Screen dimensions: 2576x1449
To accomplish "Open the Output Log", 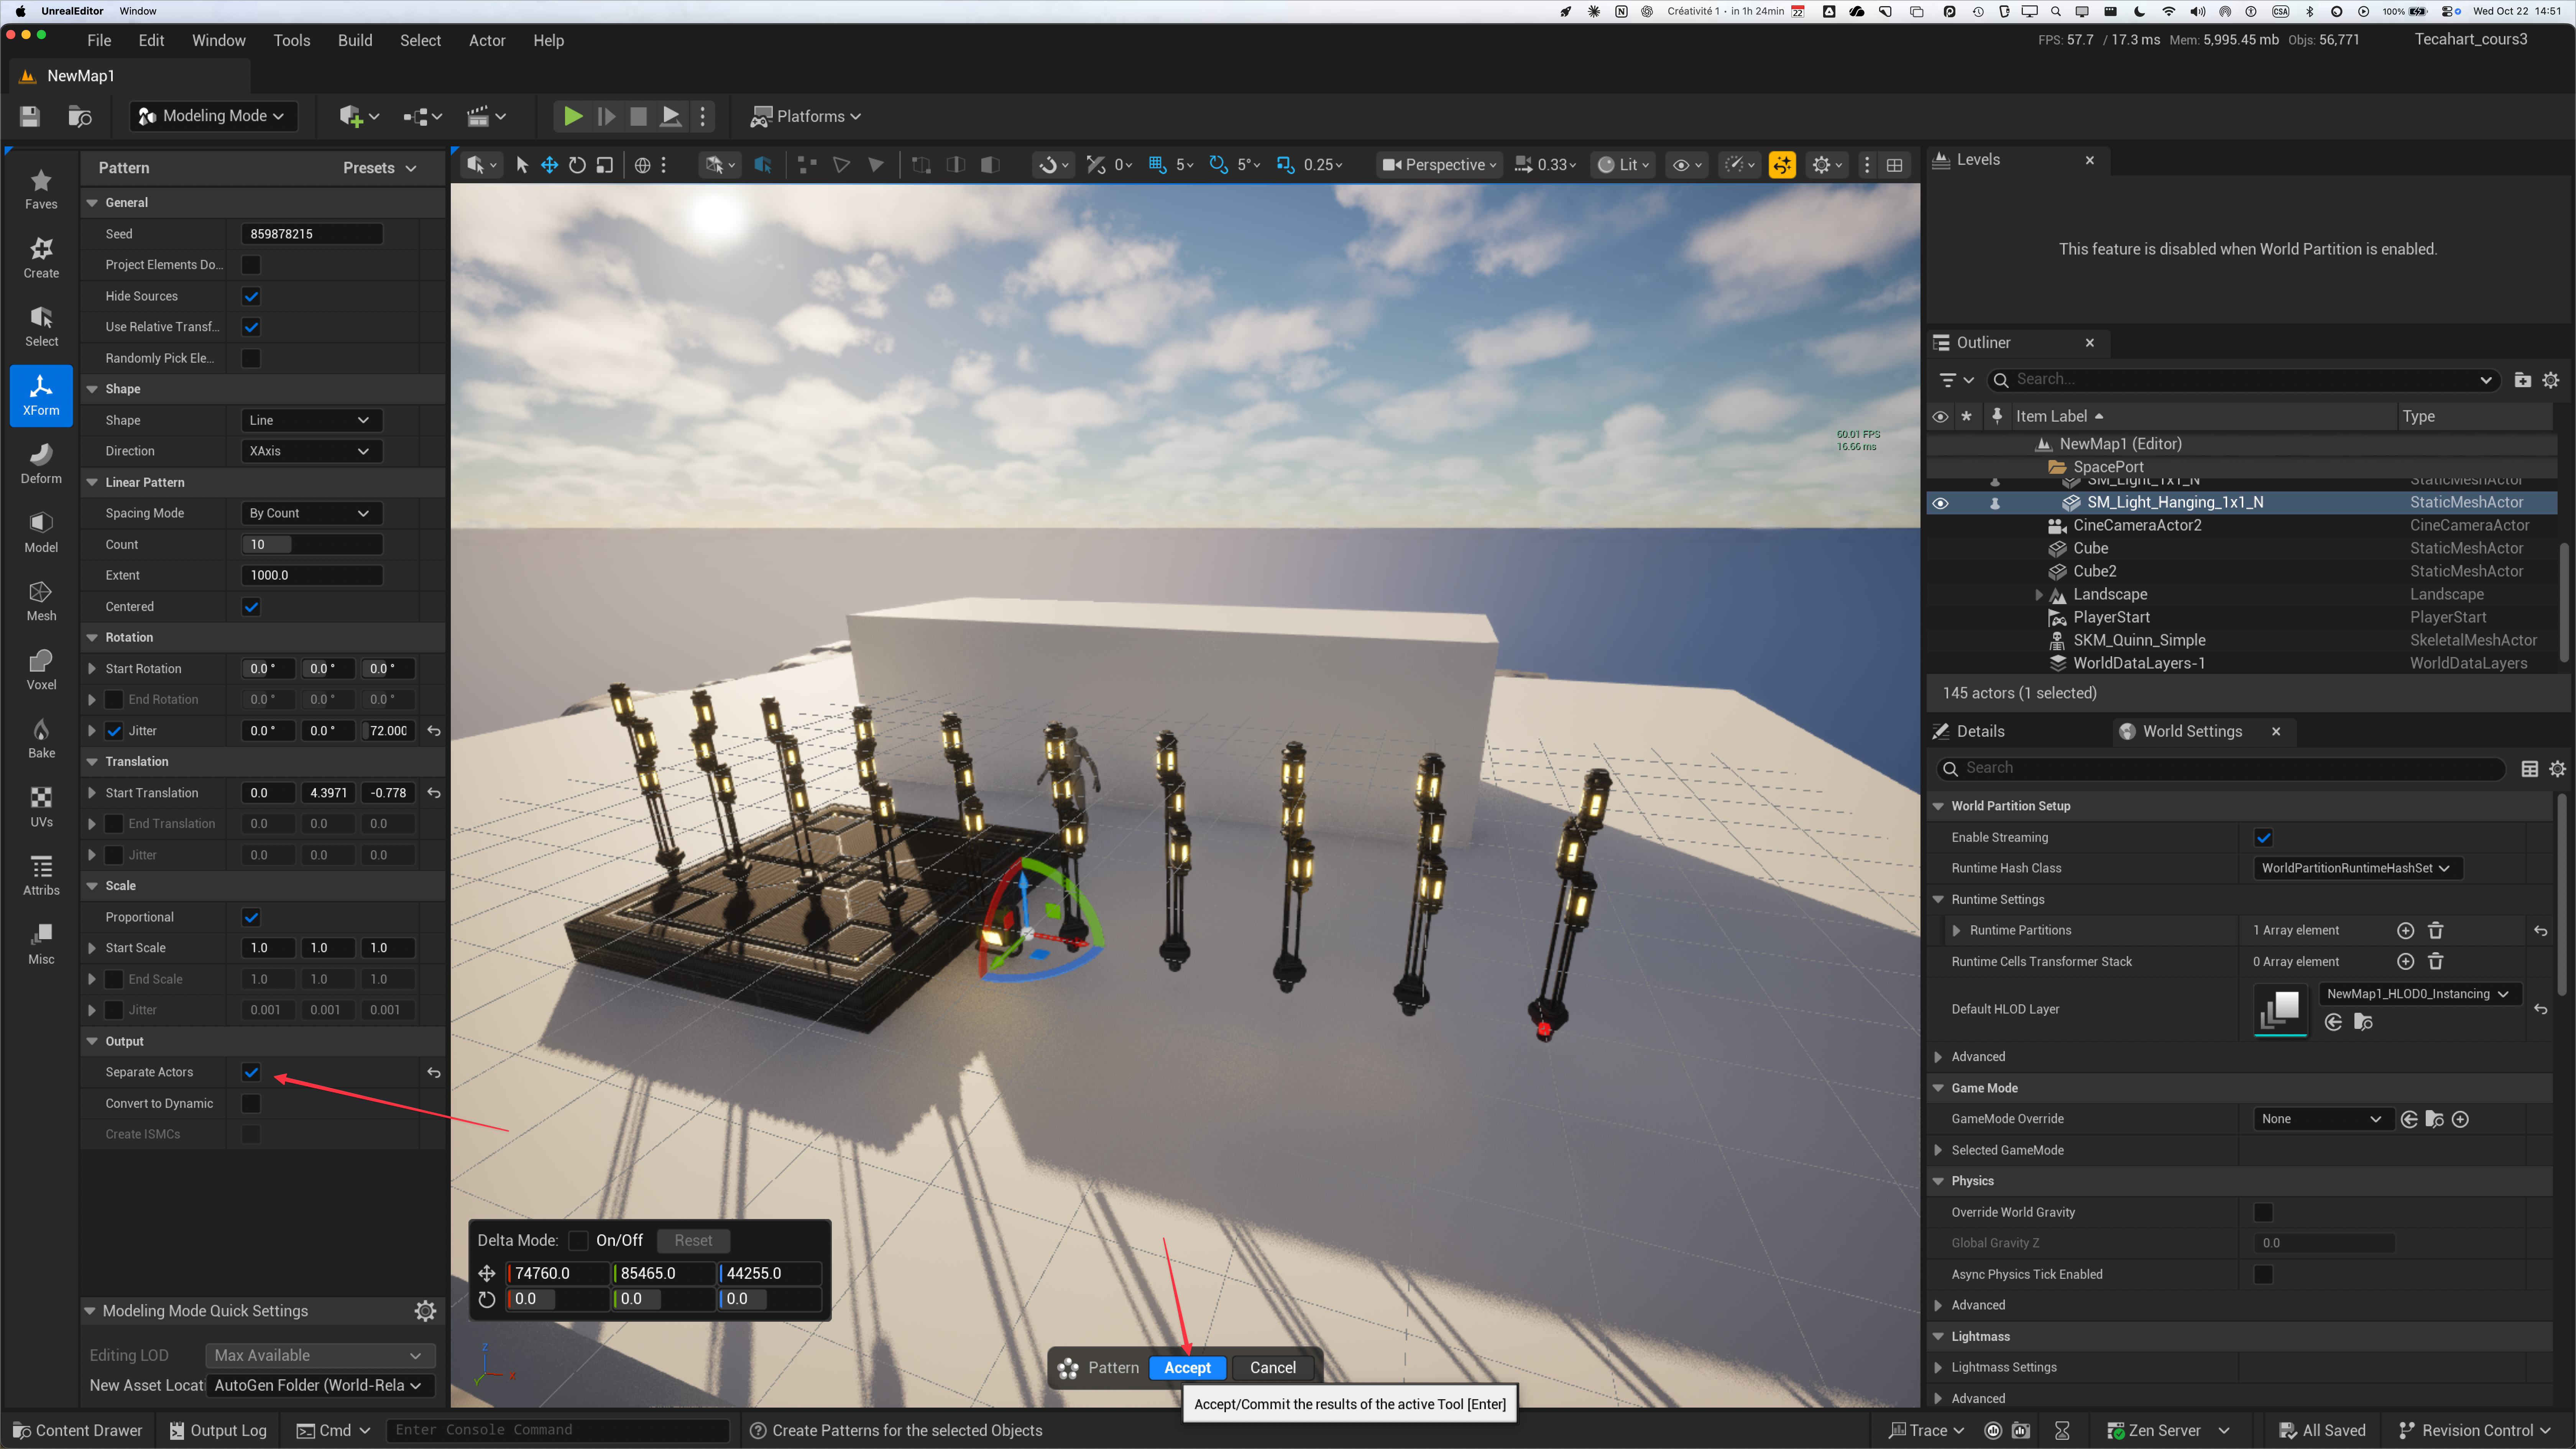I will click(x=218, y=1431).
